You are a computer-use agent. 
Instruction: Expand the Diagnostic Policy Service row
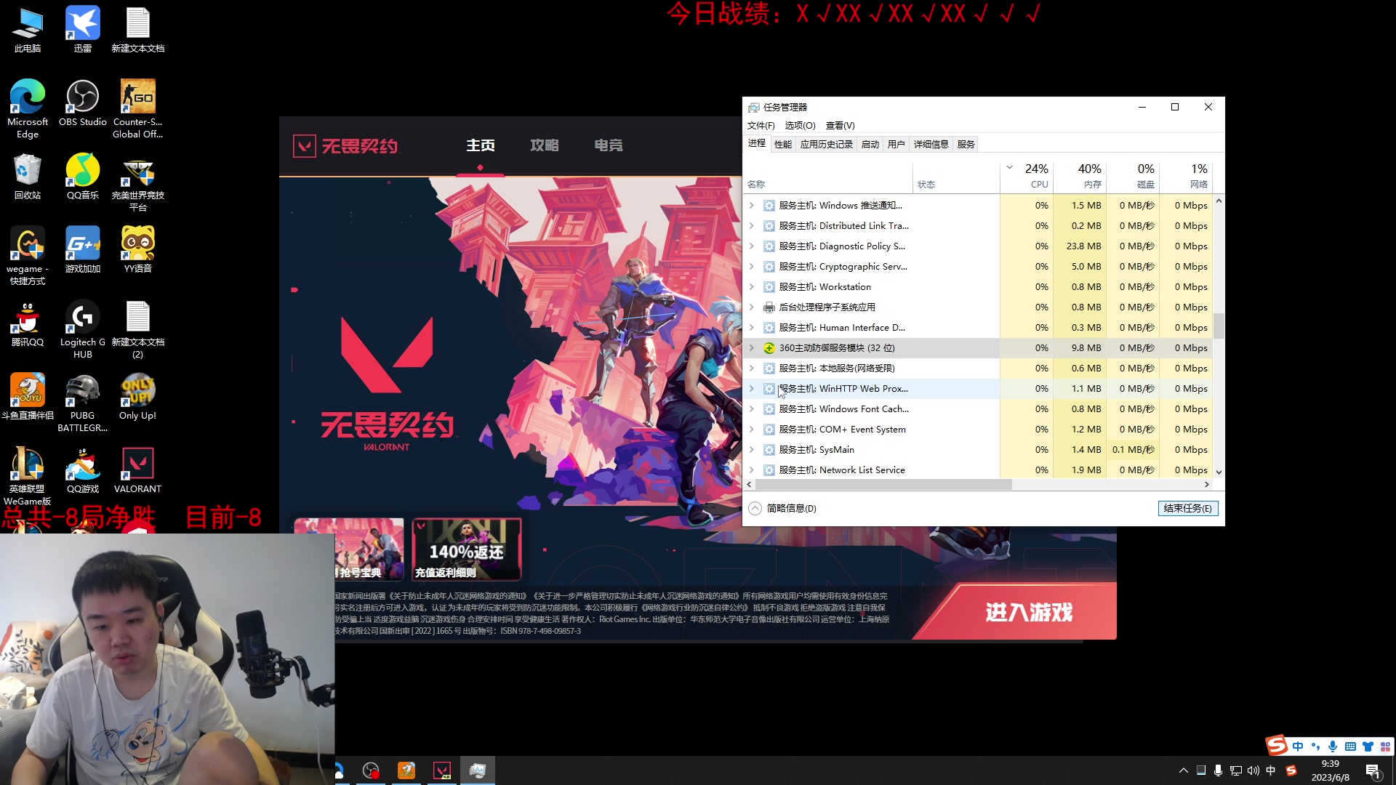click(751, 246)
